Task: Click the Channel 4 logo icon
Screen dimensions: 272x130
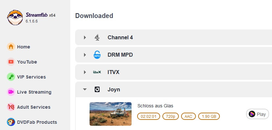Action: click(x=97, y=37)
